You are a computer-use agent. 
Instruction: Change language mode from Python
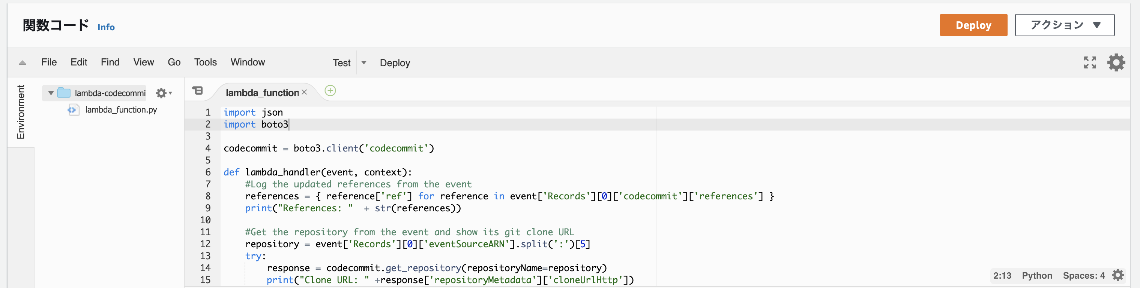[x=1037, y=276]
